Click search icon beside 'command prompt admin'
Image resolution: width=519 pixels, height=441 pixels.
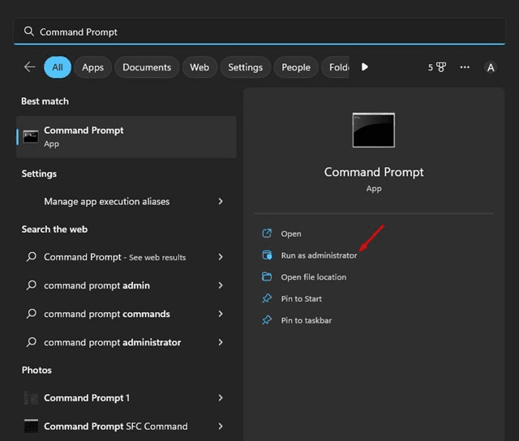click(x=32, y=285)
